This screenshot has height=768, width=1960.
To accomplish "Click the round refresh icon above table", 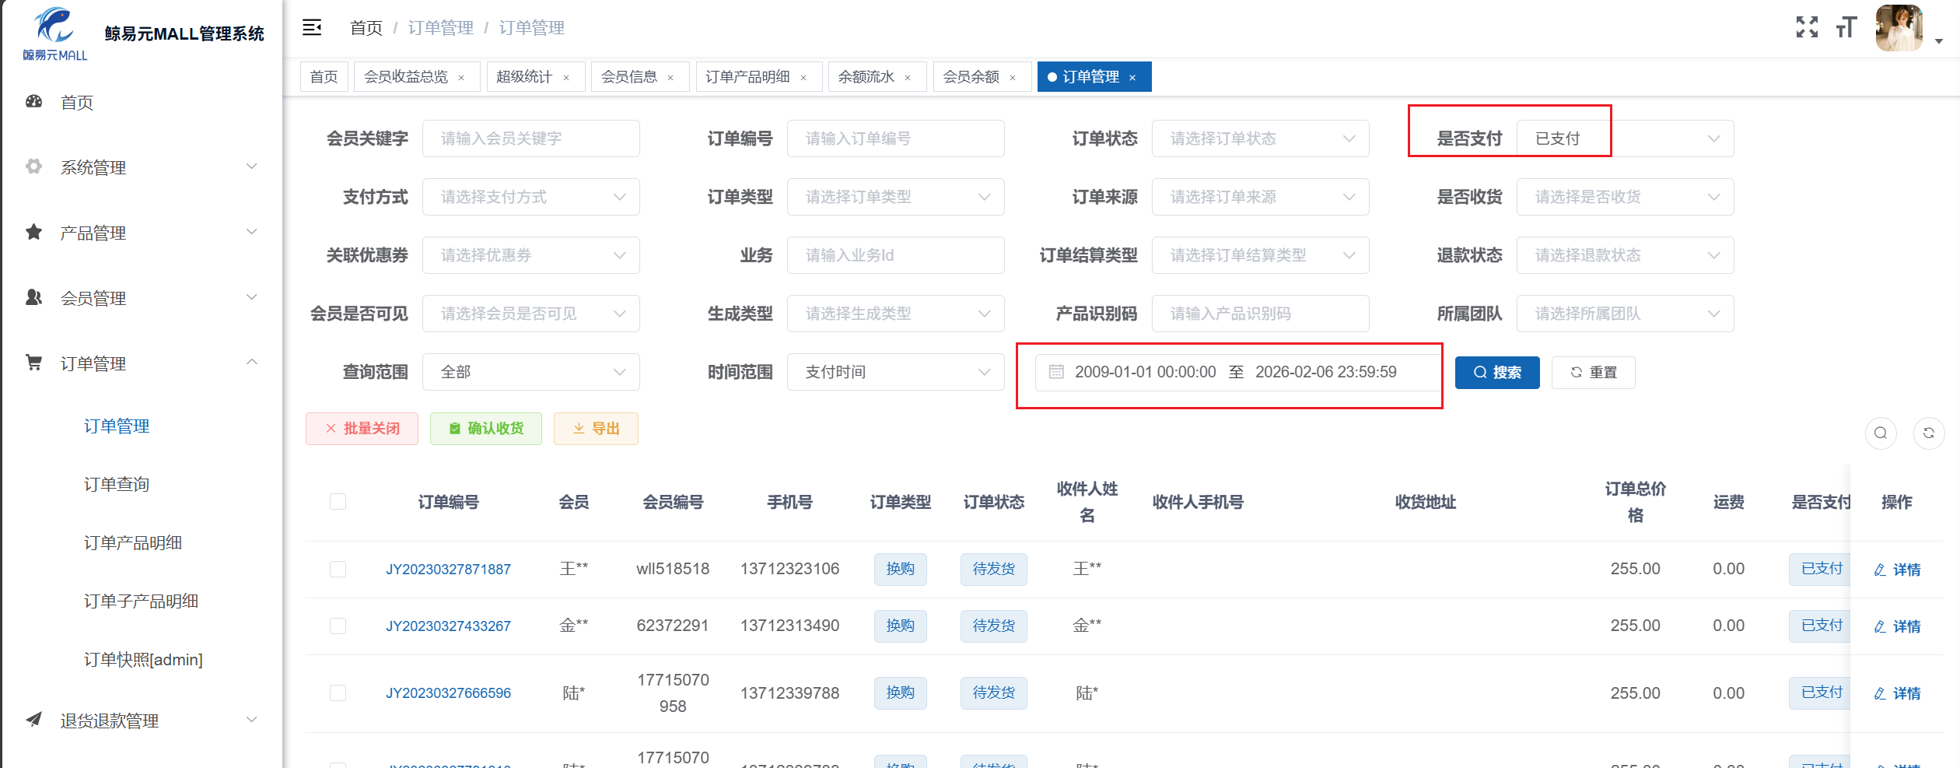I will click(x=1928, y=433).
